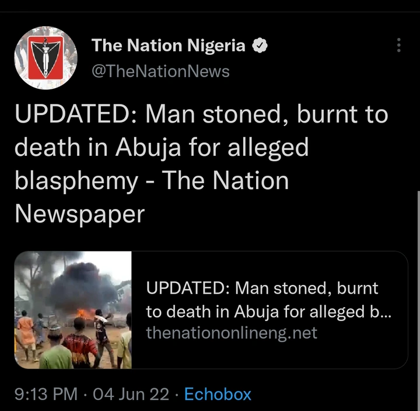Viewport: 420px width, 411px height.
Task: Open the thenationonlineng.net domain link
Action: [232, 333]
